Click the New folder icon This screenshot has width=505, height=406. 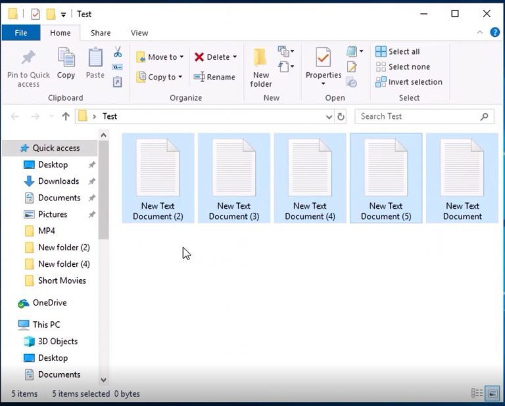(260, 58)
